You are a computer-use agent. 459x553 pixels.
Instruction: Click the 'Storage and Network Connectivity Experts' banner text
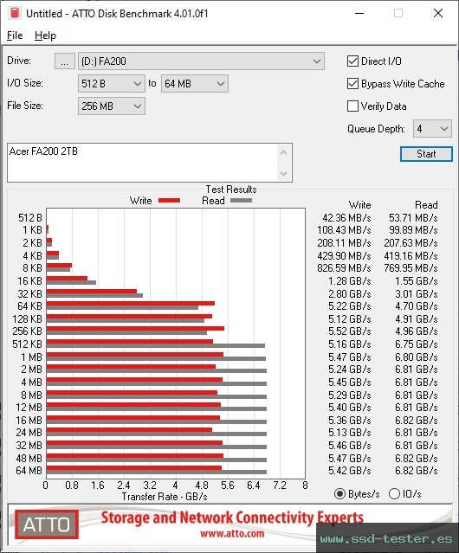232,518
